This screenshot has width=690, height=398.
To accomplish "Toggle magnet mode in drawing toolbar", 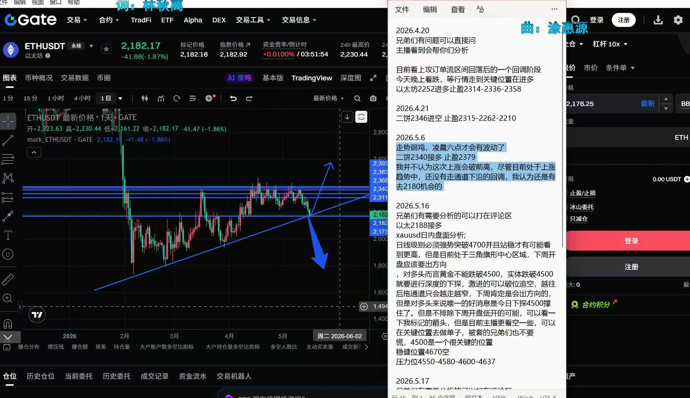I will [x=8, y=324].
